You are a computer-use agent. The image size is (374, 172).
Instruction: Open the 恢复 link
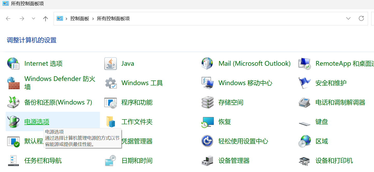click(x=225, y=122)
